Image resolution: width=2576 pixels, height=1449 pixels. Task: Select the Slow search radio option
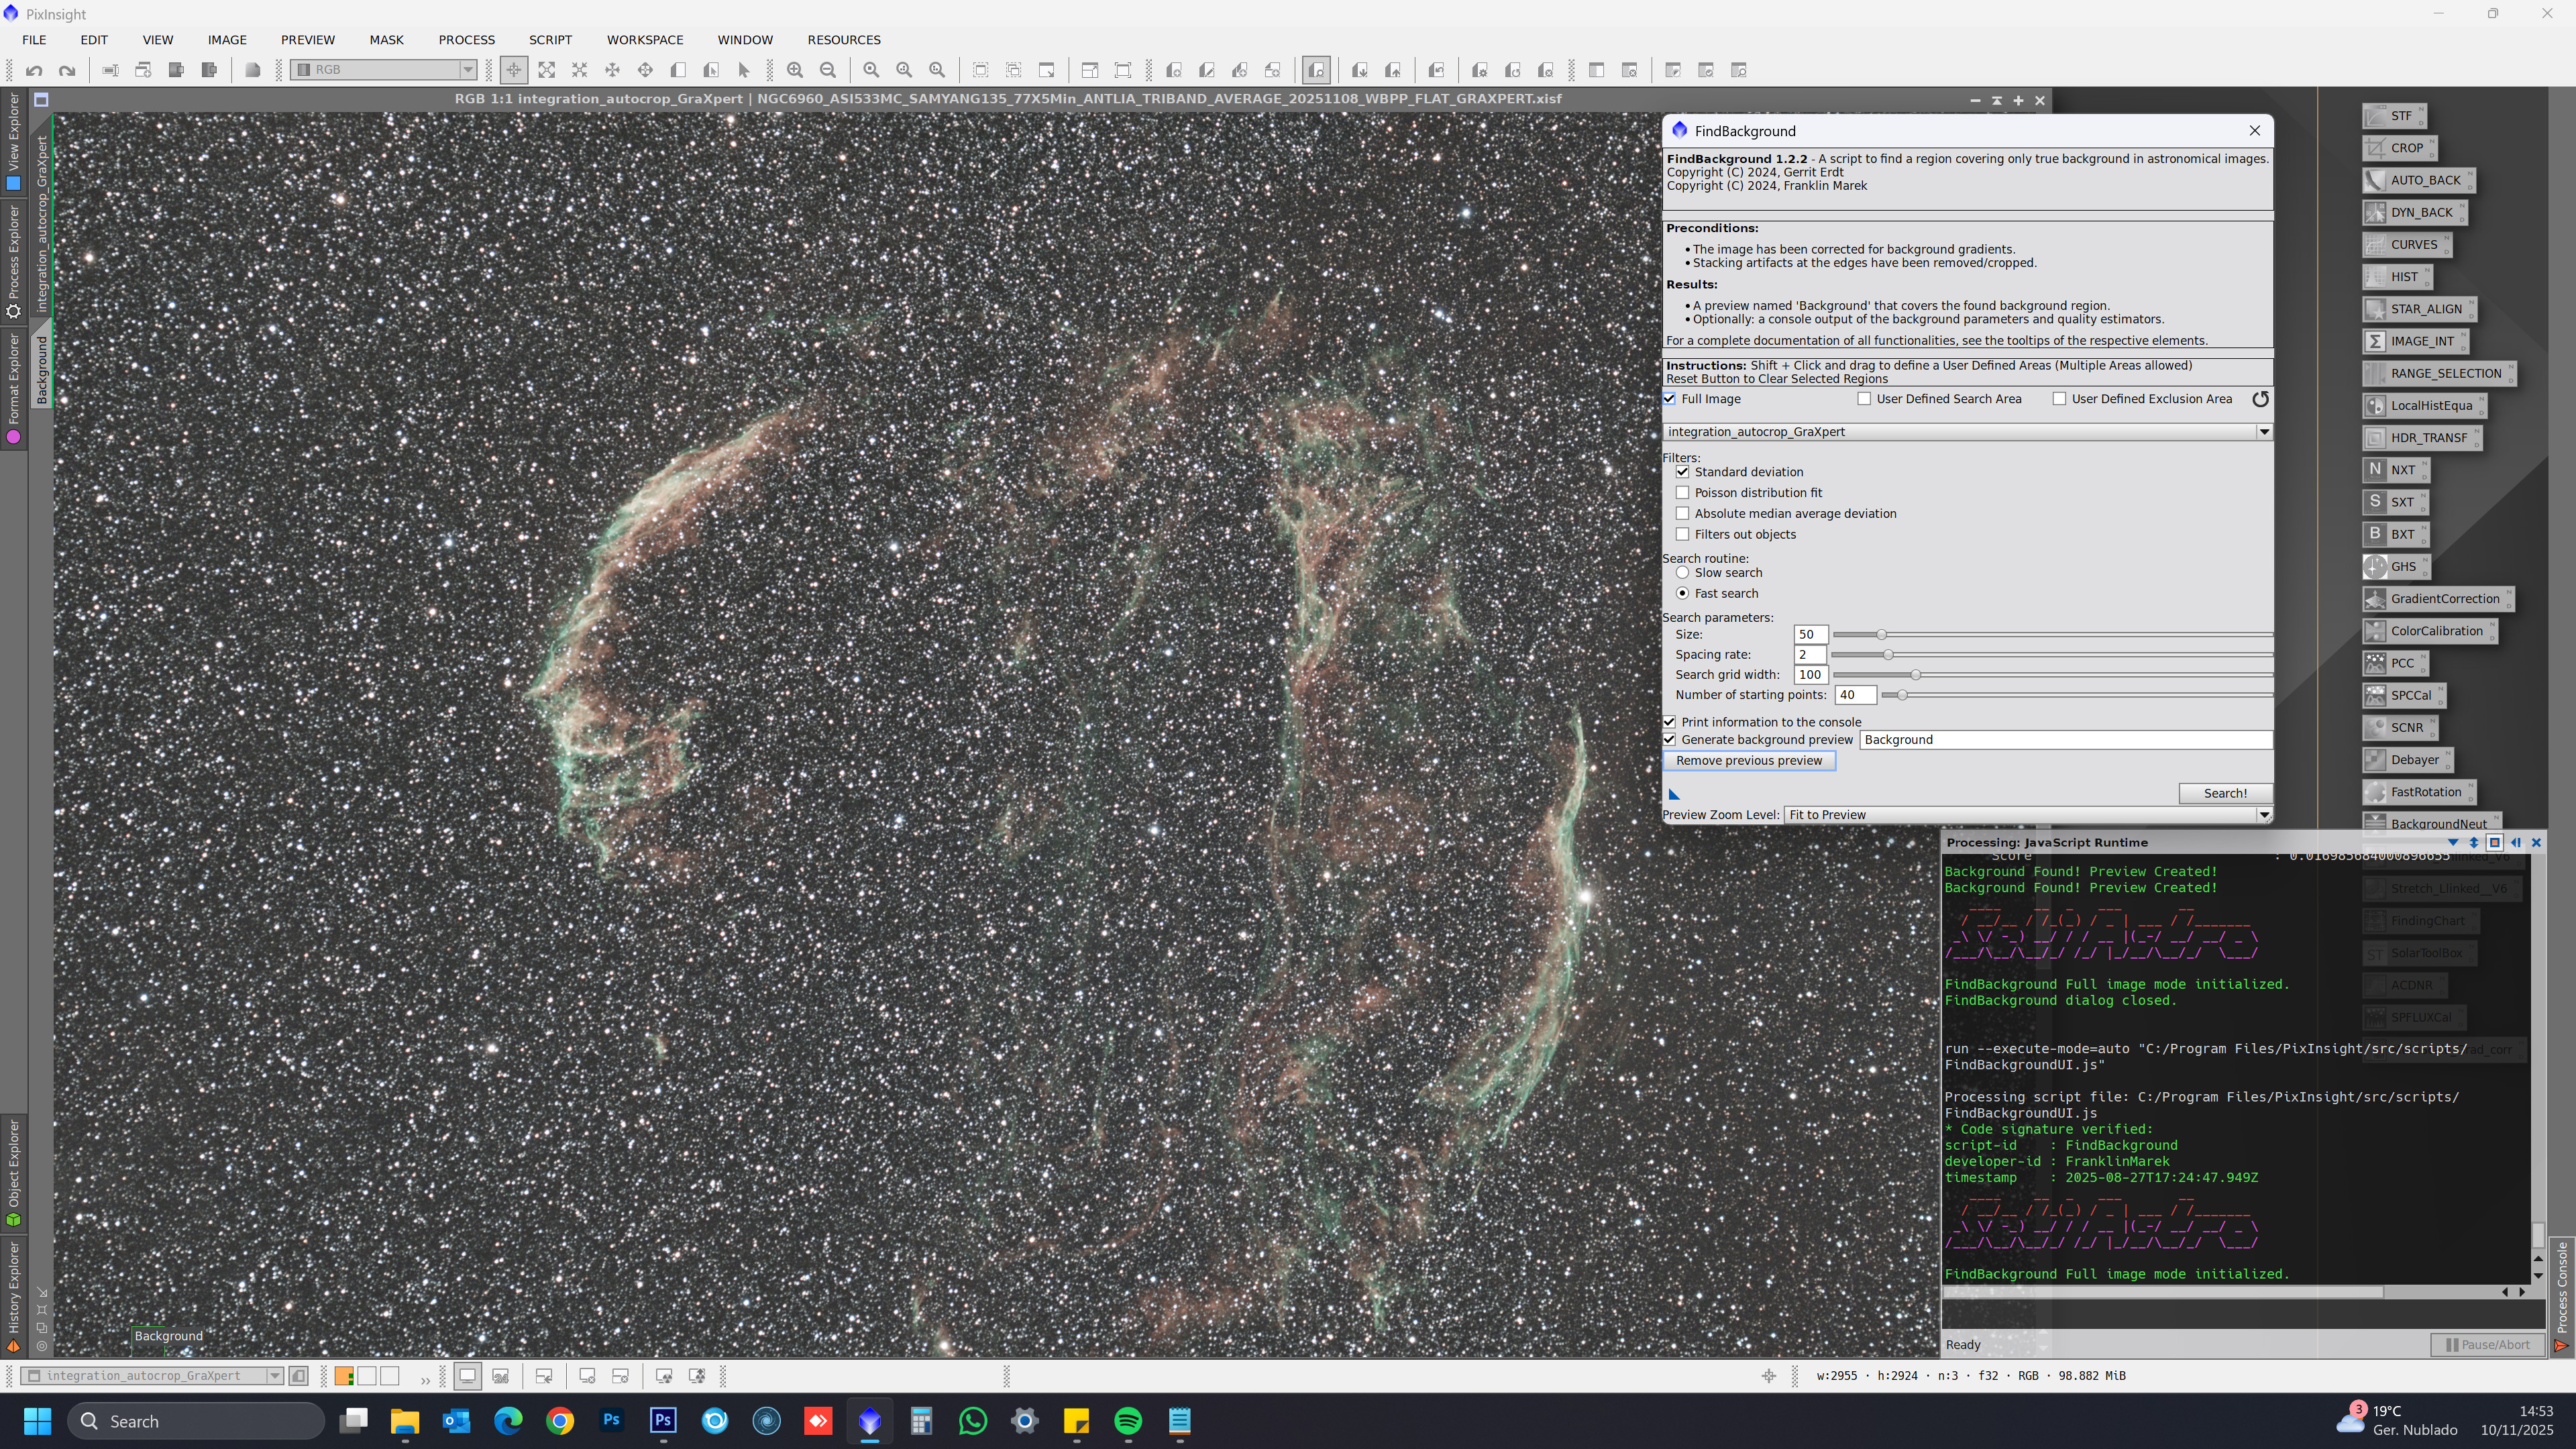1683,573
